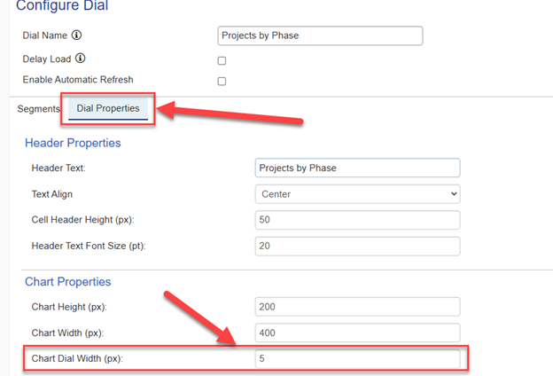553x376 pixels.
Task: Switch to the Segments tab
Action: point(38,109)
